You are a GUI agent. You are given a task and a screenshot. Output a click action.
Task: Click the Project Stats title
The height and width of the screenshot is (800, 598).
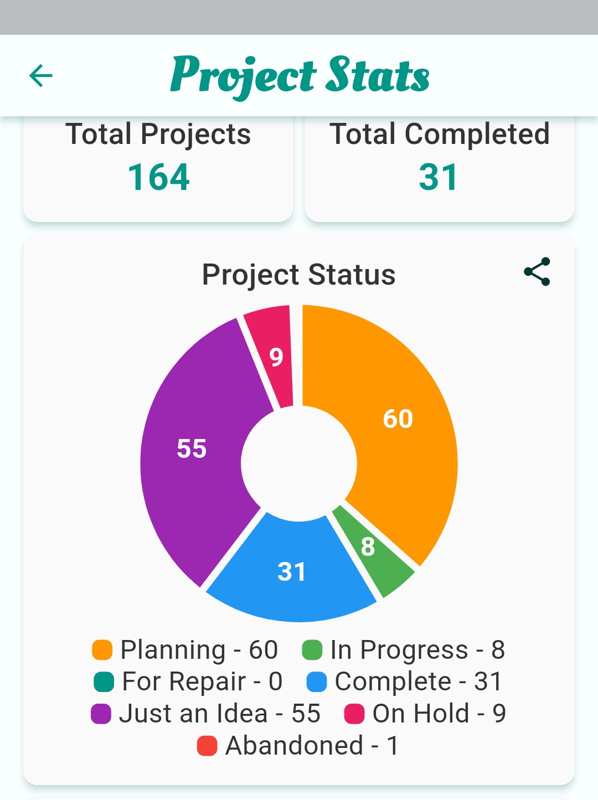point(300,76)
